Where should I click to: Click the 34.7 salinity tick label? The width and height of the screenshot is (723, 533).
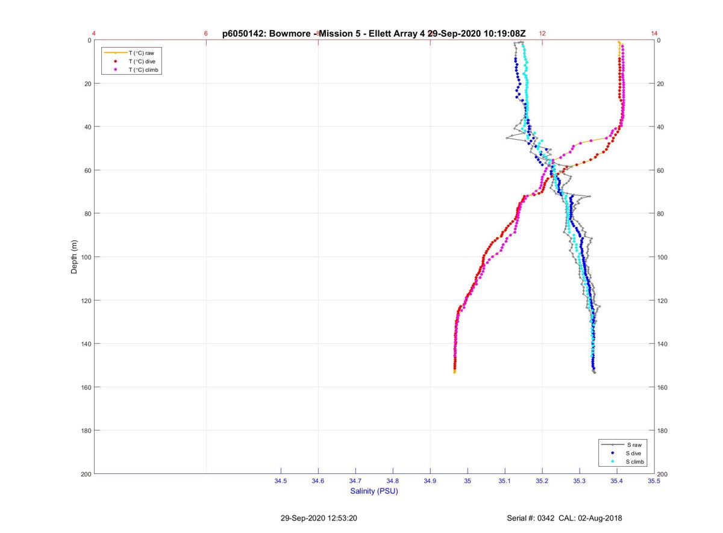[355, 481]
